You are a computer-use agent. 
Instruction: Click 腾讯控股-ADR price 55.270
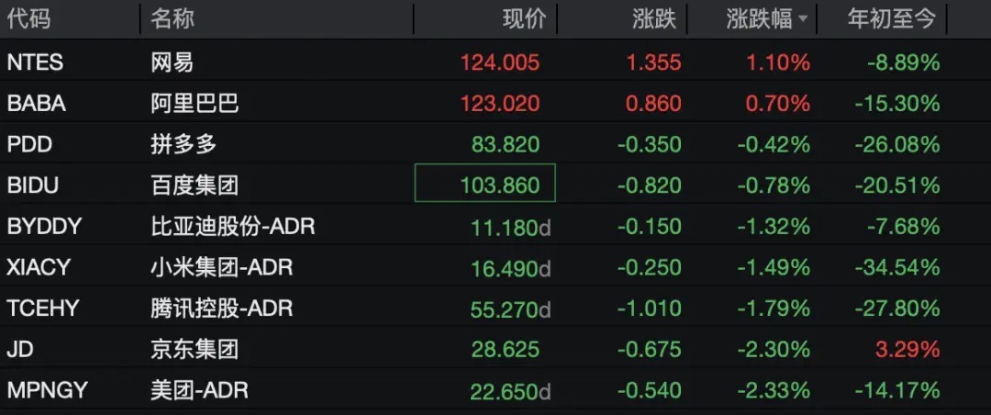click(x=504, y=308)
